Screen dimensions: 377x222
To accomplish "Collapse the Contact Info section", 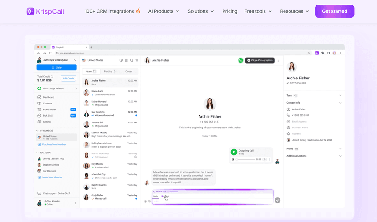I will coord(340,103).
